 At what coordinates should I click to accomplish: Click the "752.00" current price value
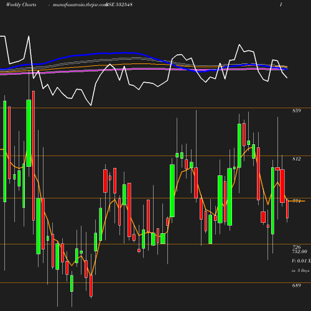300,251
